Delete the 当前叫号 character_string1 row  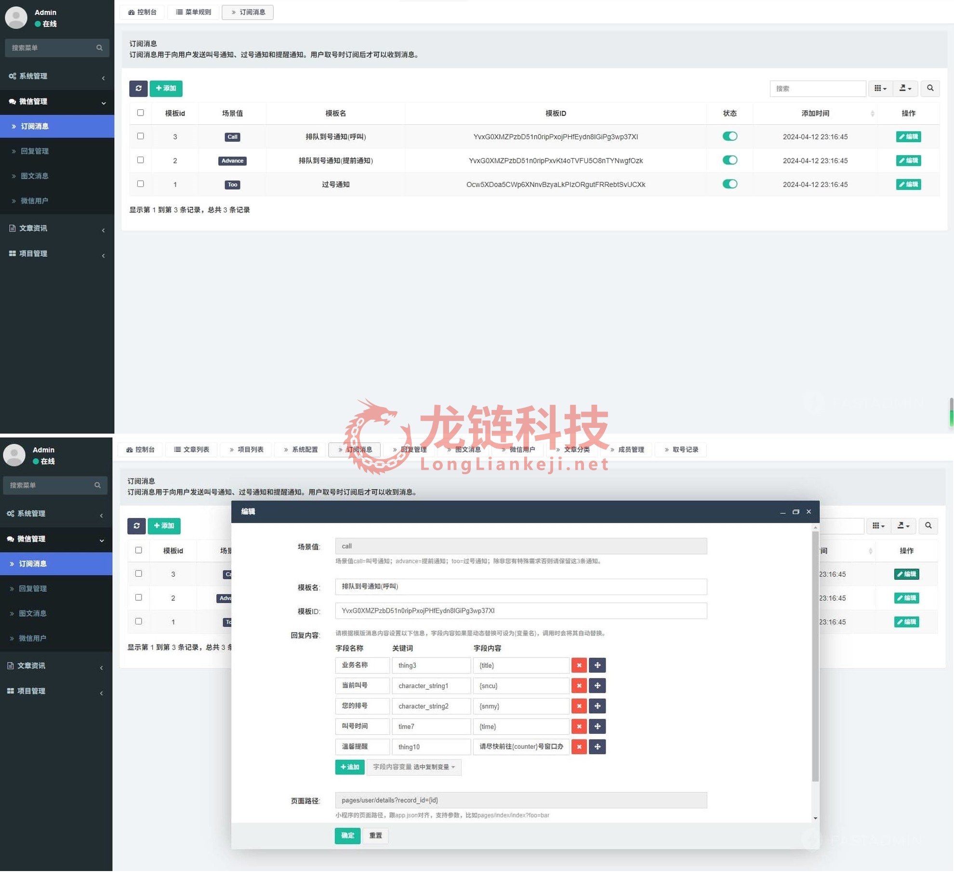tap(579, 686)
